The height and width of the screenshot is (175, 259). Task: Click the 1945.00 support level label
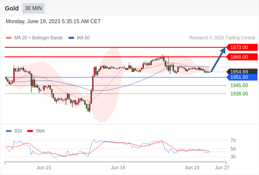(239, 85)
